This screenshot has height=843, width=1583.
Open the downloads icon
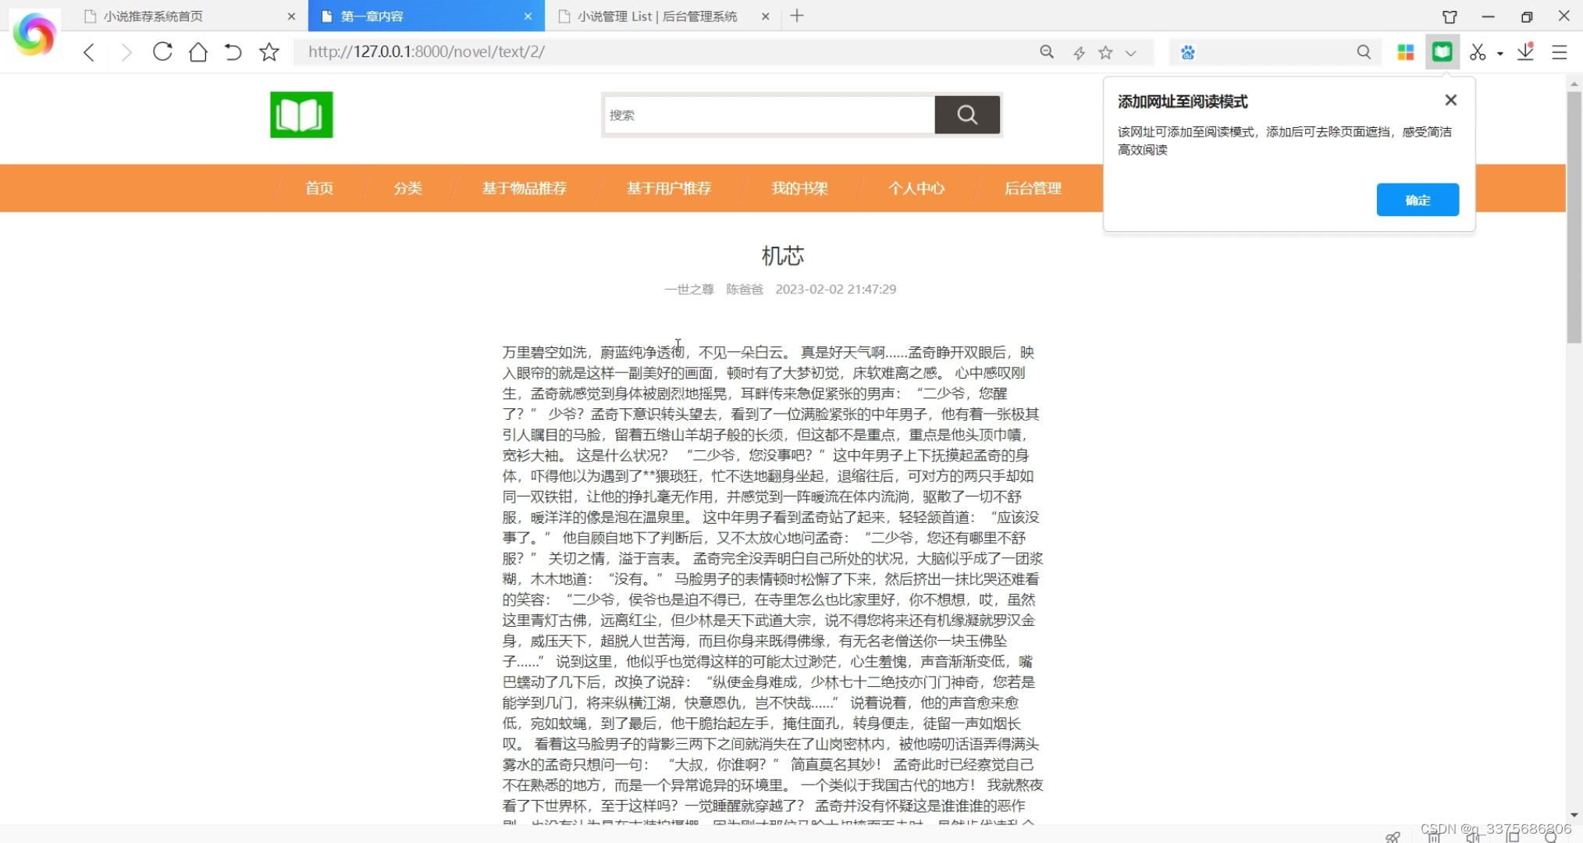pyautogui.click(x=1525, y=52)
